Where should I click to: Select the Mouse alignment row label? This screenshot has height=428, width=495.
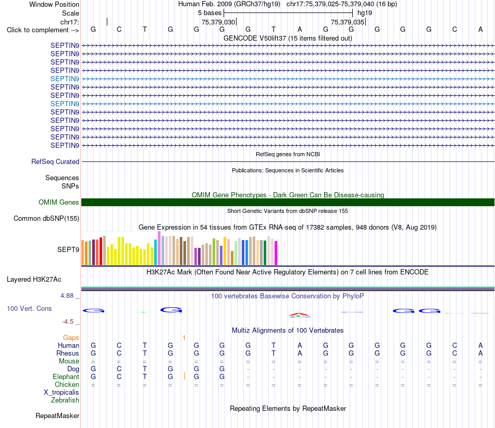point(69,361)
